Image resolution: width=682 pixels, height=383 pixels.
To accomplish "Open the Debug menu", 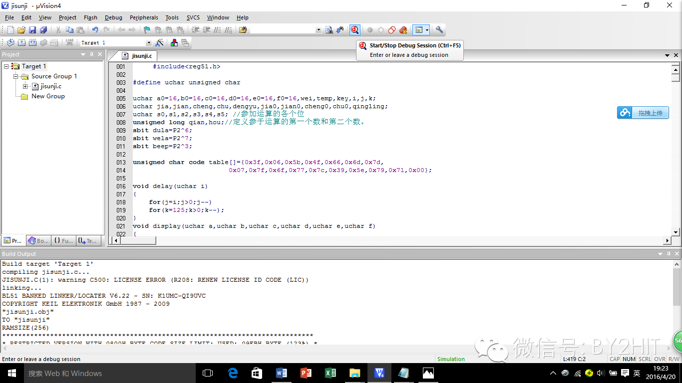I will 113,17.
